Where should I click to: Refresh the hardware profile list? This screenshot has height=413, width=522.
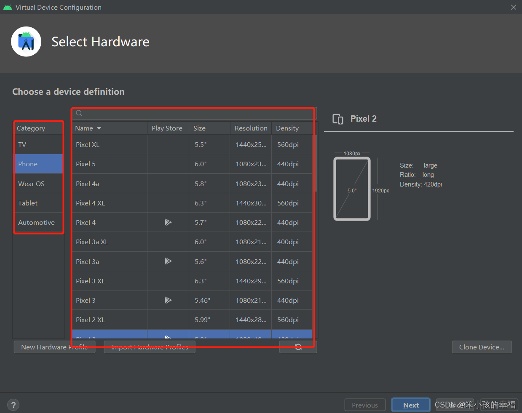click(298, 346)
